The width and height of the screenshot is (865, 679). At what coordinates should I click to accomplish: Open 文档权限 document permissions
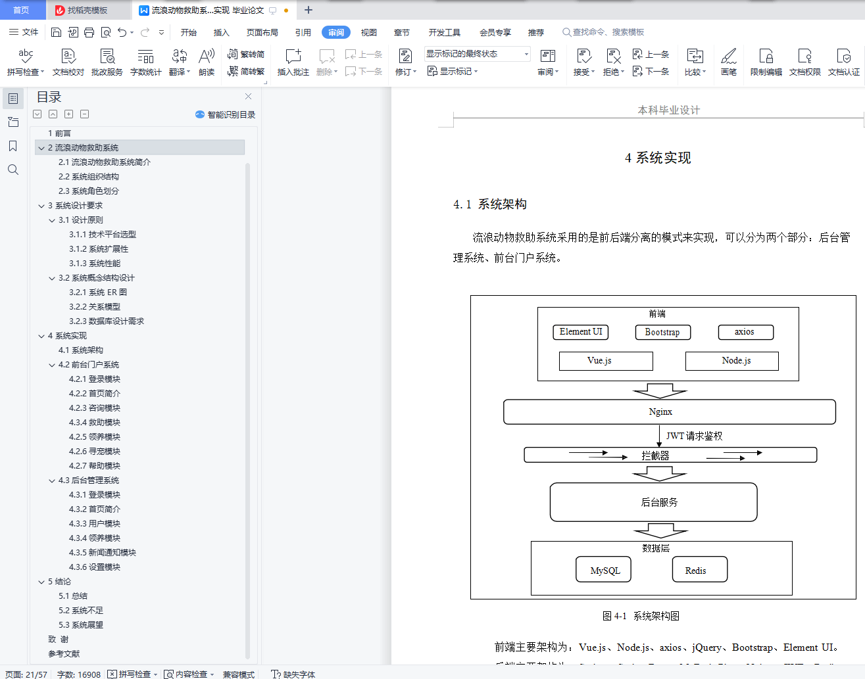(x=805, y=62)
